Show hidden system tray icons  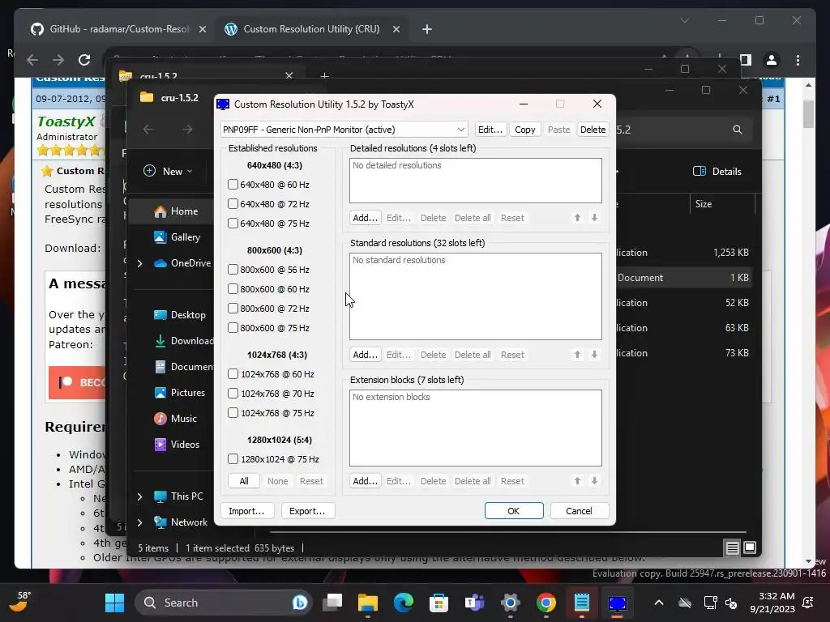658,603
